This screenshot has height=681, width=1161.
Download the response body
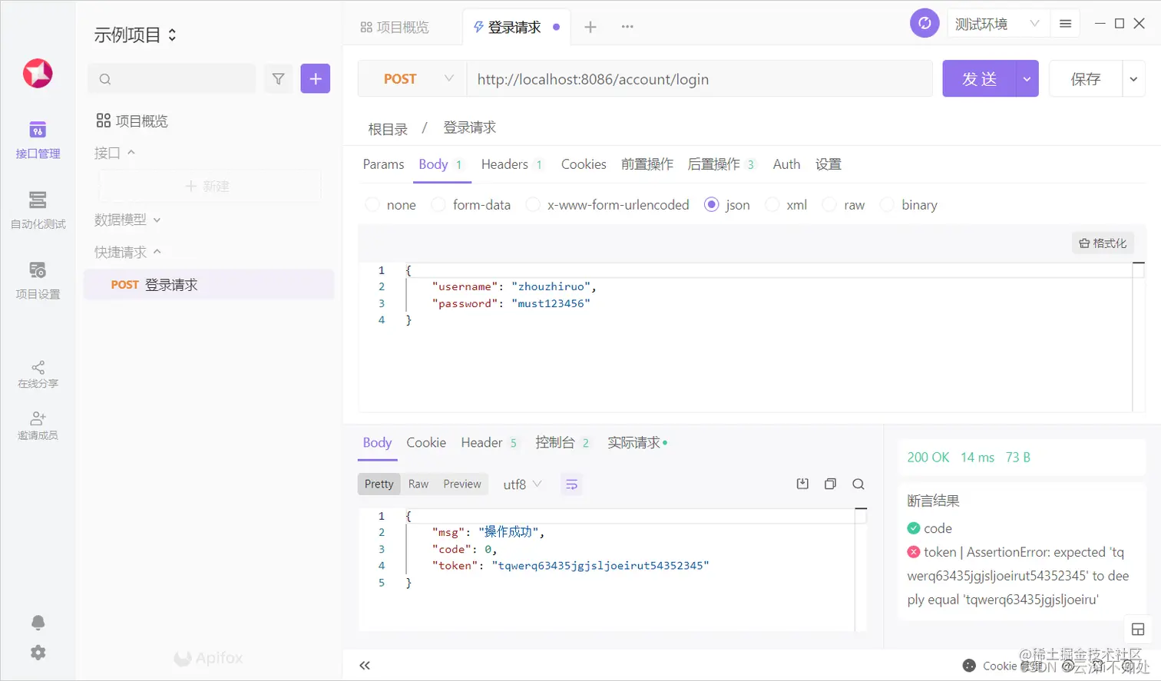click(x=802, y=484)
